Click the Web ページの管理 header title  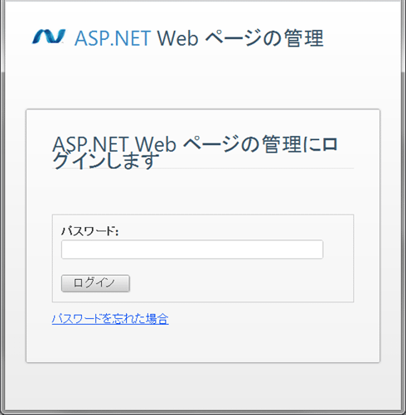pos(240,38)
